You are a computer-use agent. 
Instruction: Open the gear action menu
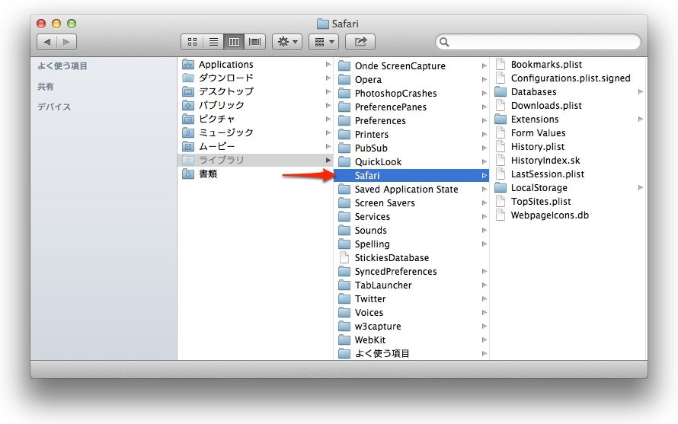tap(287, 42)
